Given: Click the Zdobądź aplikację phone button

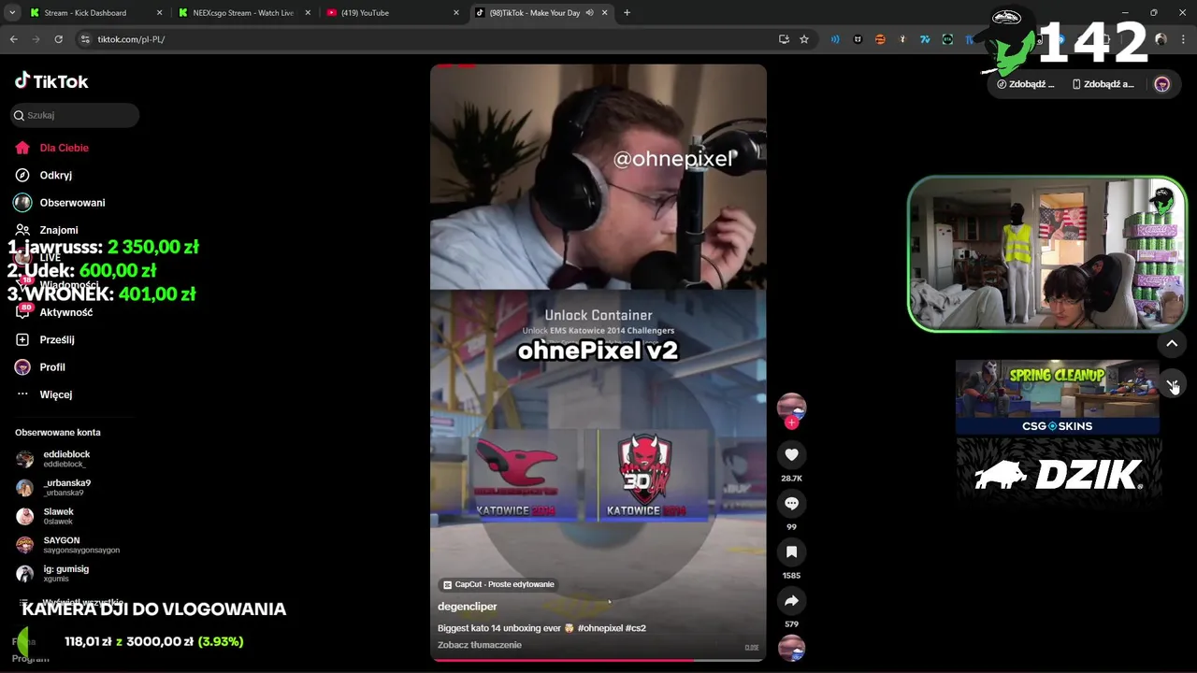Looking at the screenshot, I should [x=1103, y=84].
